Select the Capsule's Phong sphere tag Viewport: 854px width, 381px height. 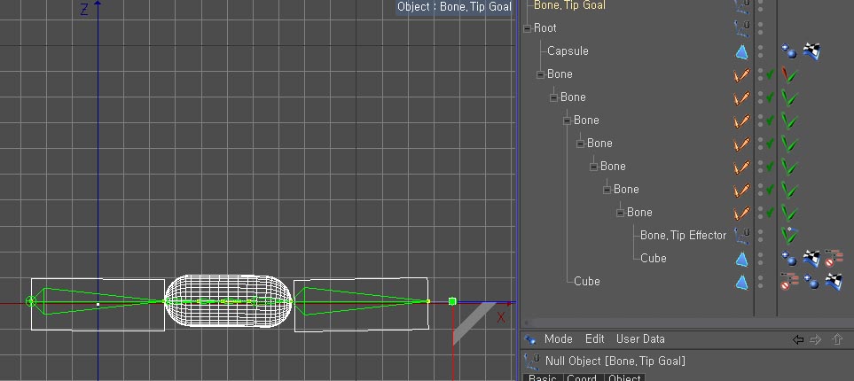(x=788, y=51)
